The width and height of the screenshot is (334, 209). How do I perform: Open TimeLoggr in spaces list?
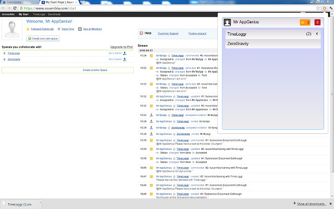[x=14, y=53]
